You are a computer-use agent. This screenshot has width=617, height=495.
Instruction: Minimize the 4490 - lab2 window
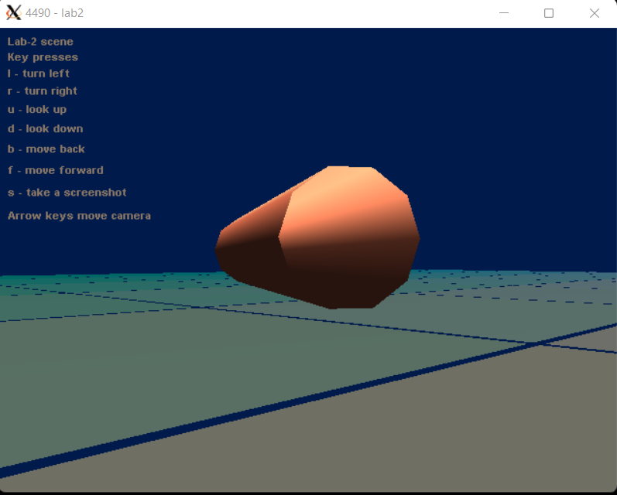tap(504, 13)
